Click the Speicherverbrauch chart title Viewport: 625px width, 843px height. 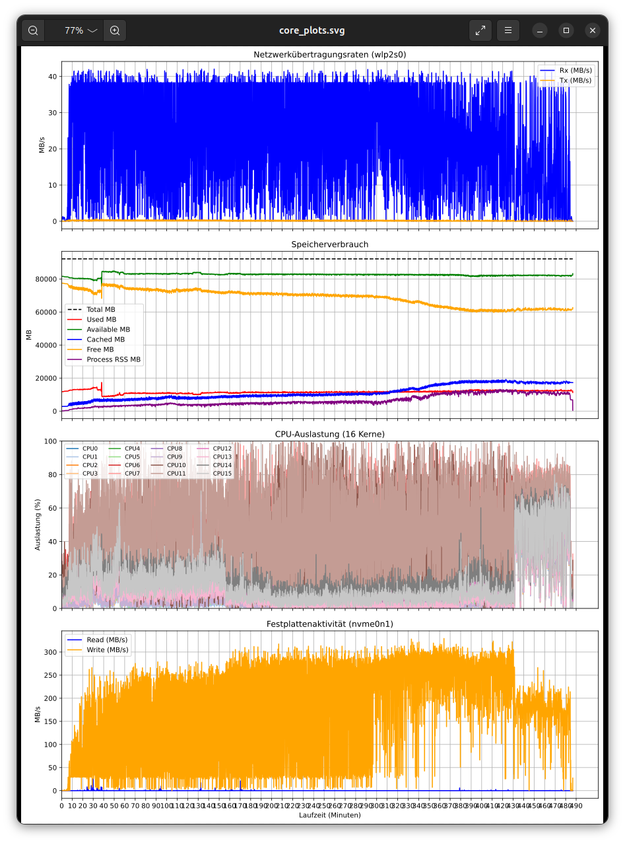click(330, 244)
